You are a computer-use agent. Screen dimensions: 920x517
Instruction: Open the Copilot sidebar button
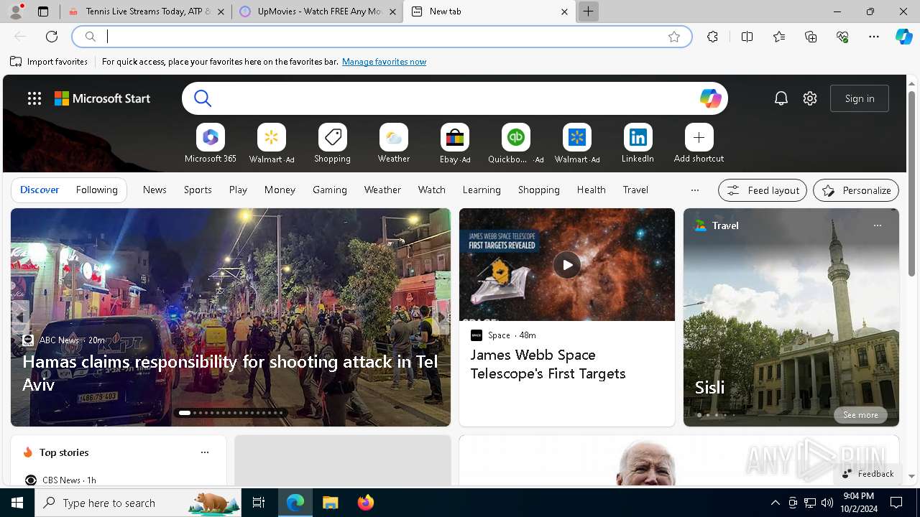904,37
